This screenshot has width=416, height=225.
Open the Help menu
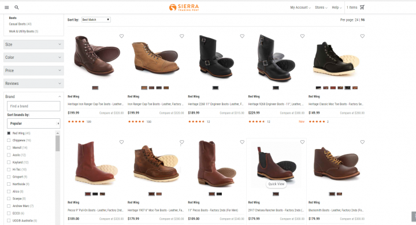coord(337,7)
